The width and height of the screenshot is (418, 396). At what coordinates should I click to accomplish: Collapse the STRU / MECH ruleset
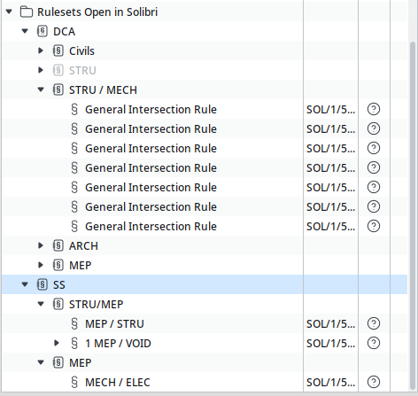pyautogui.click(x=41, y=89)
